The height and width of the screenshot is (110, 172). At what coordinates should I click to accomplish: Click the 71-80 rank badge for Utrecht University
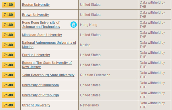[x=8, y=105]
